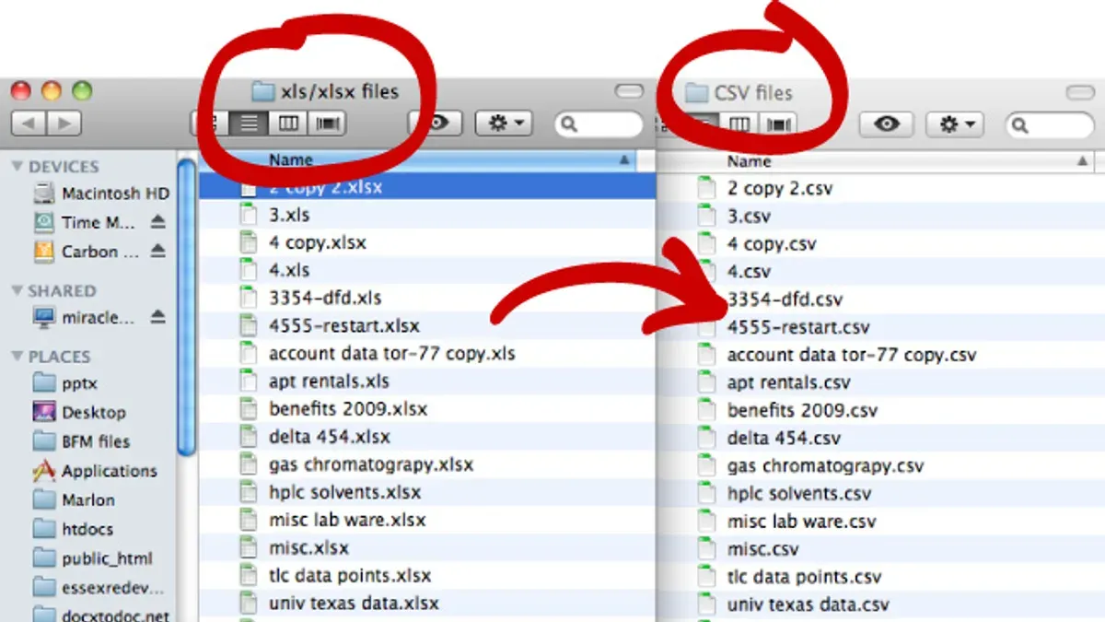The height and width of the screenshot is (622, 1105).
Task: Switch left window to Cover Flow view
Action: (x=326, y=123)
